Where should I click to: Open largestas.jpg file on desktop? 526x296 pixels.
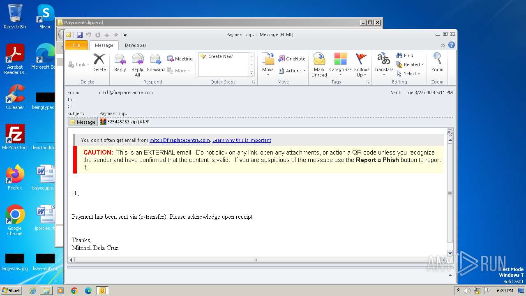(15, 262)
